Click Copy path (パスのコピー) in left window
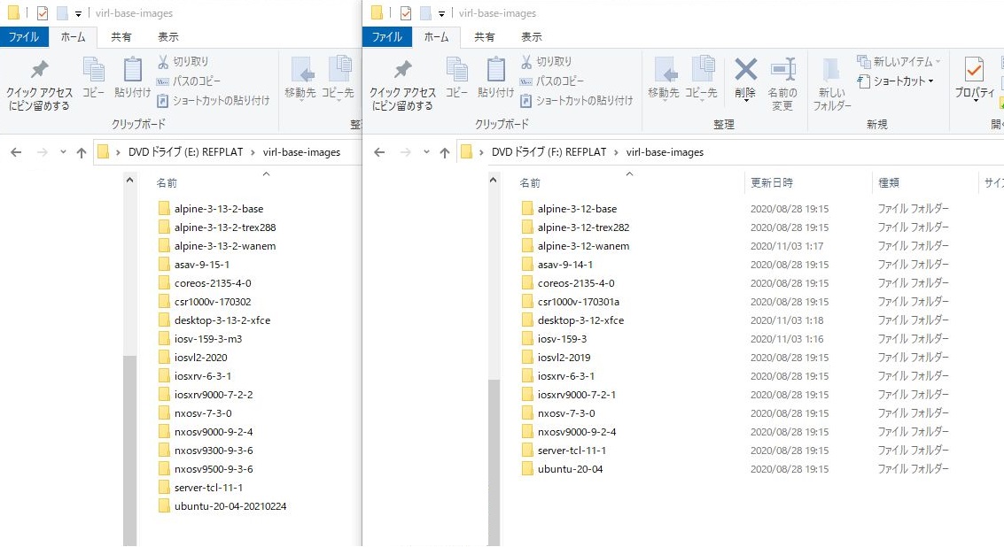Viewport: 1004px width, 547px height. coord(189,81)
